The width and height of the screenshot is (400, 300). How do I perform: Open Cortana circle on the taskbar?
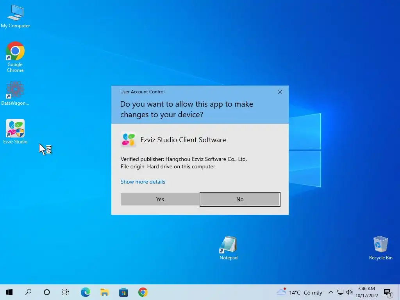47,292
